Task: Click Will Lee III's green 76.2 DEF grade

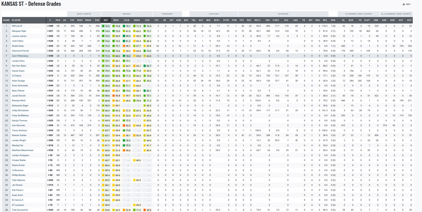Action: (x=106, y=26)
